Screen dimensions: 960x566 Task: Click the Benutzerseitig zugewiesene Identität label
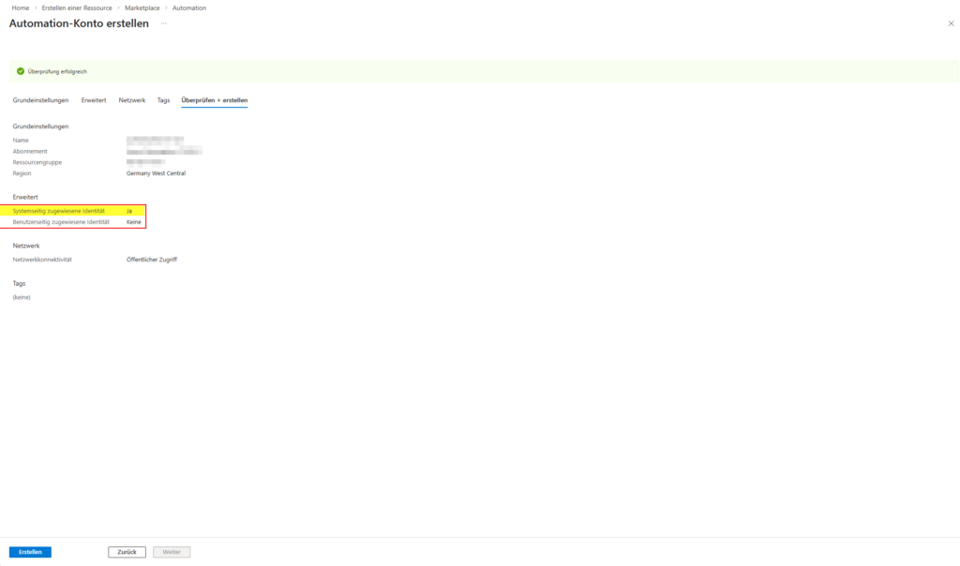(x=61, y=222)
